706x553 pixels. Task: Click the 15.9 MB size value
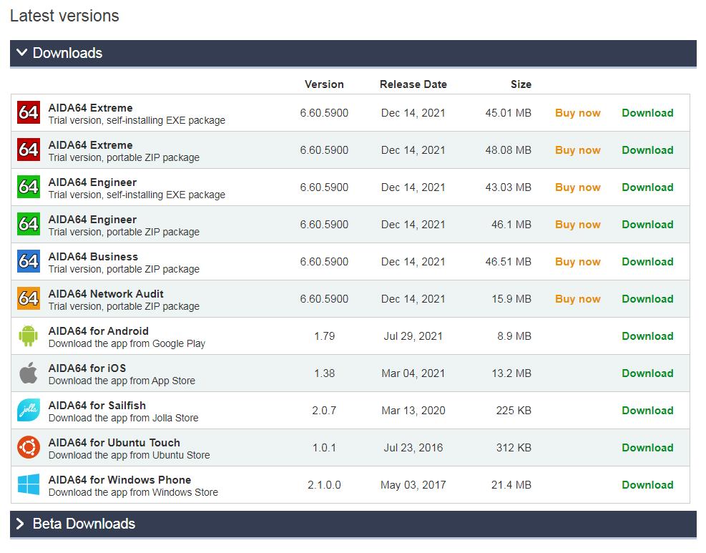(511, 298)
